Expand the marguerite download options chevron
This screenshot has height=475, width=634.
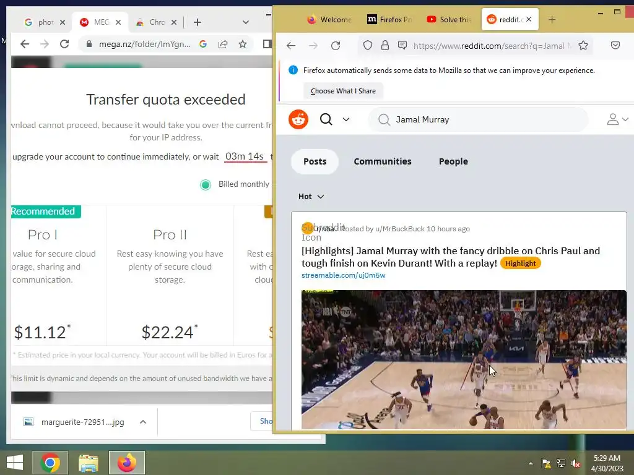point(143,422)
